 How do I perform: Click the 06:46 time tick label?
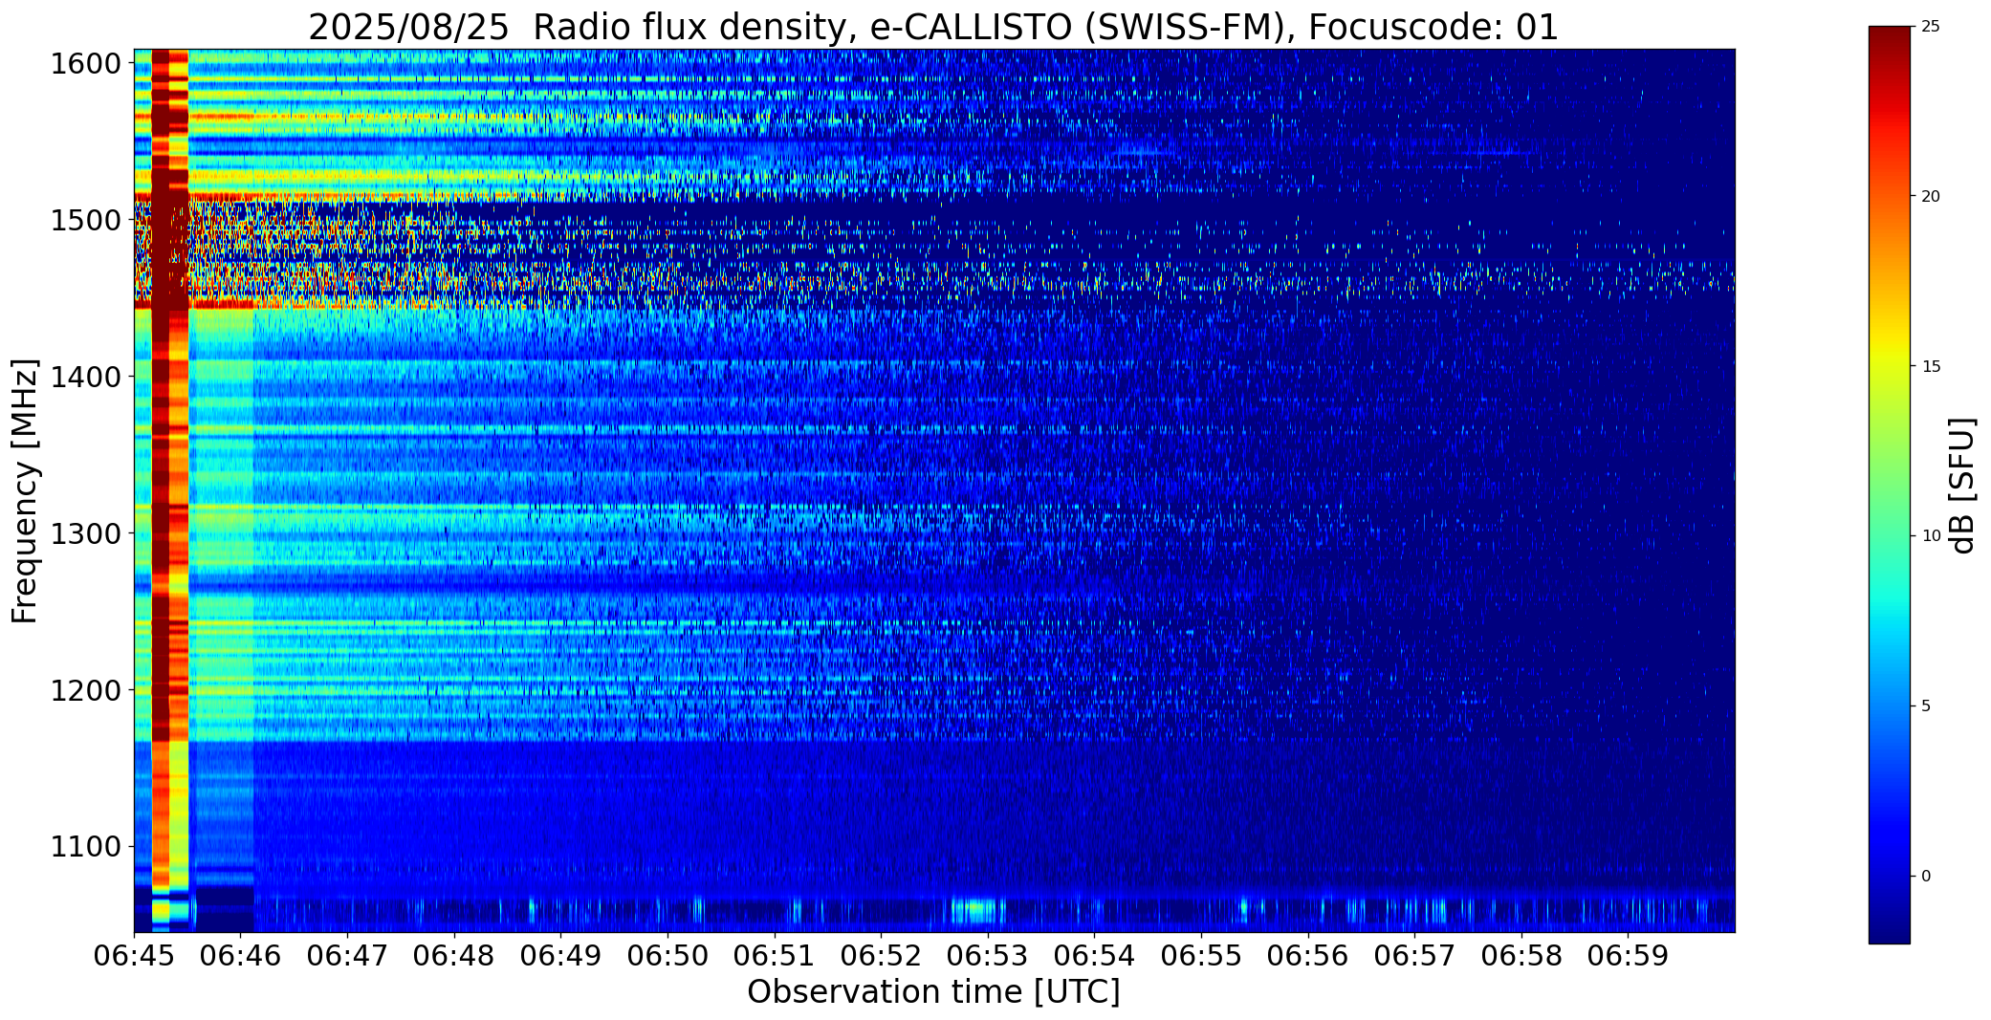tap(241, 956)
